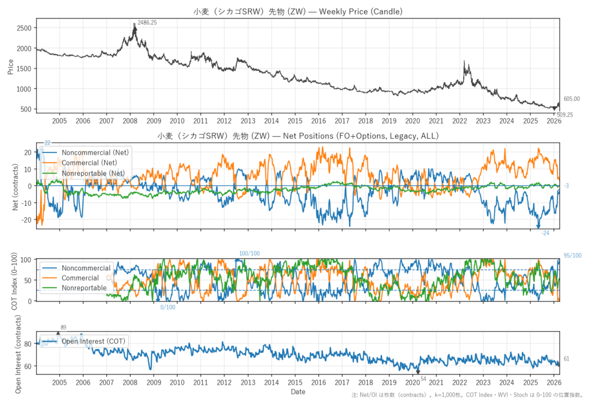The image size is (589, 402).
Task: Click the 54 open interest low marker
Action: [418, 372]
